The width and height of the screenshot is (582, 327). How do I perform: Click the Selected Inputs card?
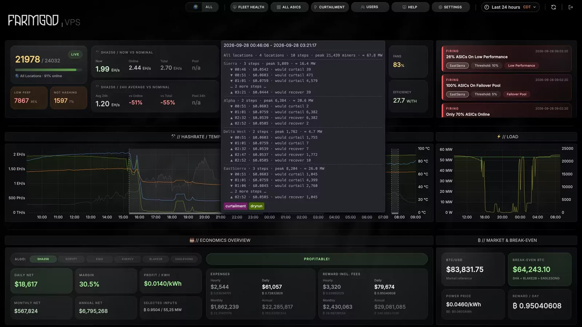click(x=171, y=308)
